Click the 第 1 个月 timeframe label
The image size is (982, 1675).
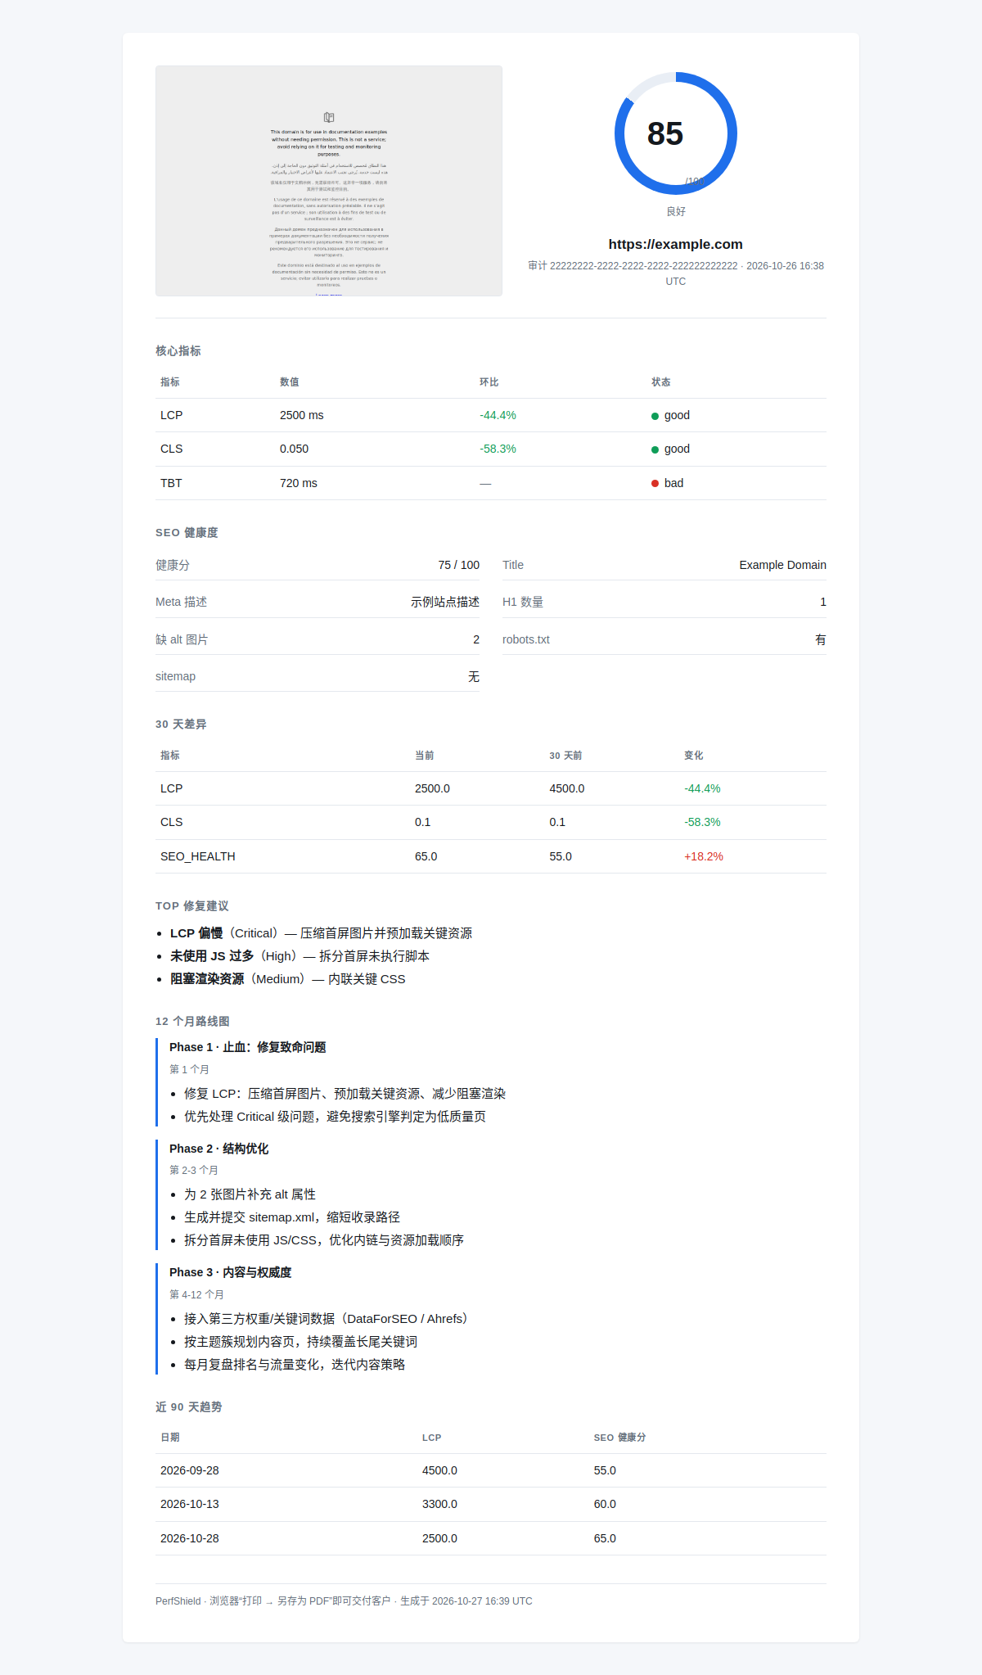pyautogui.click(x=189, y=1069)
